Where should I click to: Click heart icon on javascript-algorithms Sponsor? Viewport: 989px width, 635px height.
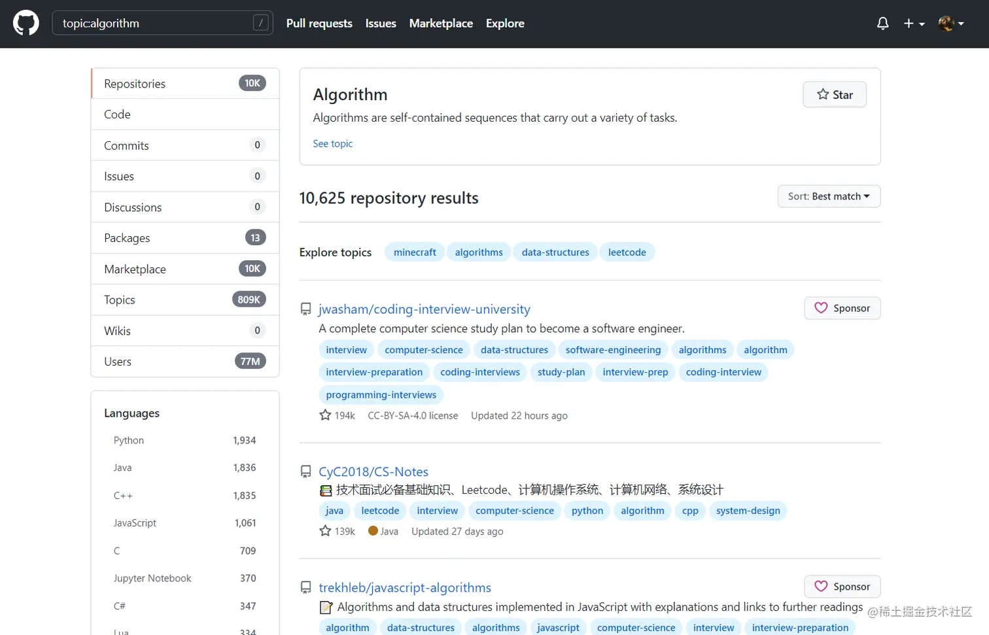click(821, 586)
